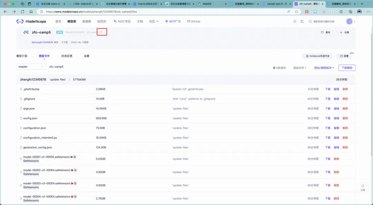Open the configuration_internlm3.py file
The width and height of the screenshot is (373, 205).
coord(40,138)
